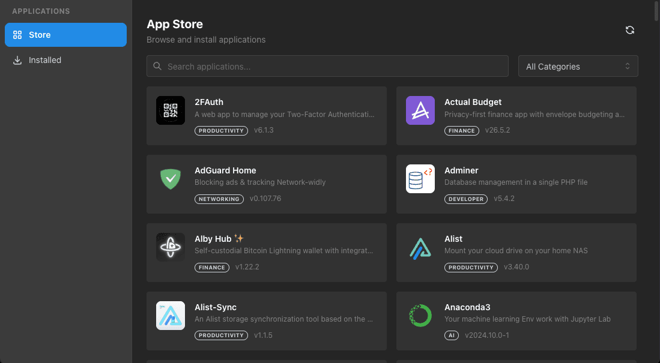Click version v2024.10.0-1 text
Screen dimensions: 660x363
coord(487,335)
